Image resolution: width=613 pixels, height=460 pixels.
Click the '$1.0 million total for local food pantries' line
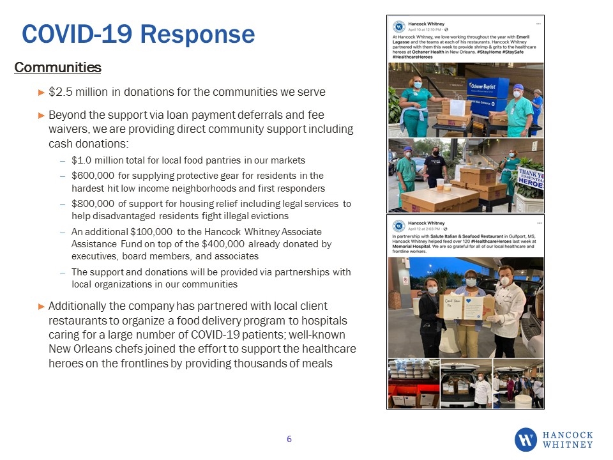tap(188, 160)
